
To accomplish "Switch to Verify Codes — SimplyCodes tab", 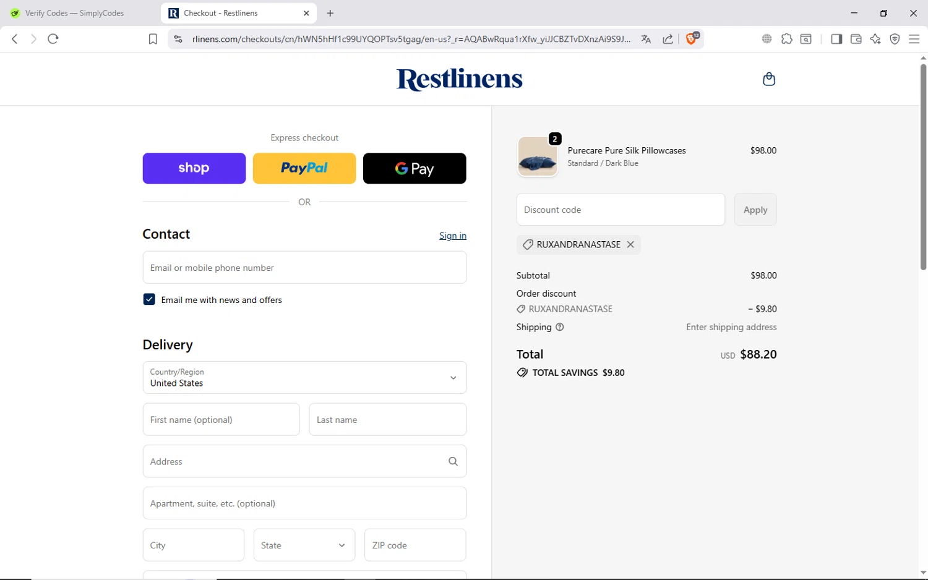I will point(75,13).
